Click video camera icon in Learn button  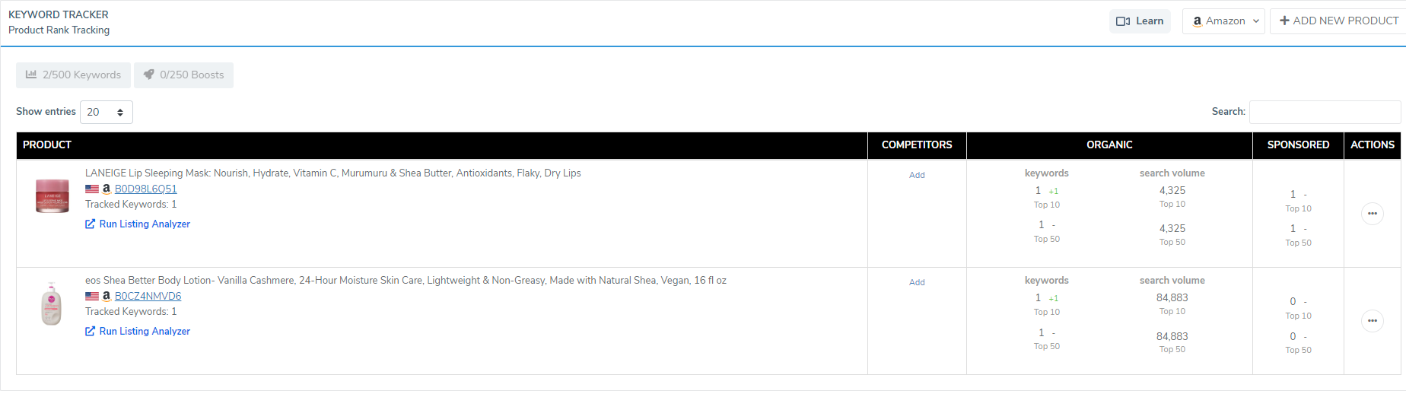tap(1123, 21)
